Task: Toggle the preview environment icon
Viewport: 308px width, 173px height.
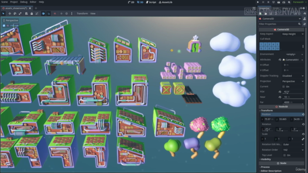Action: [x=66, y=13]
